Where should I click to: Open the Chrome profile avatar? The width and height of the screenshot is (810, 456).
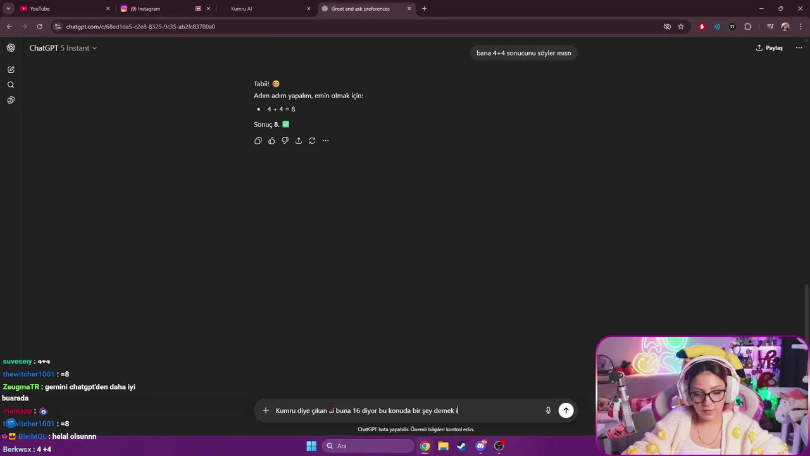tap(785, 27)
